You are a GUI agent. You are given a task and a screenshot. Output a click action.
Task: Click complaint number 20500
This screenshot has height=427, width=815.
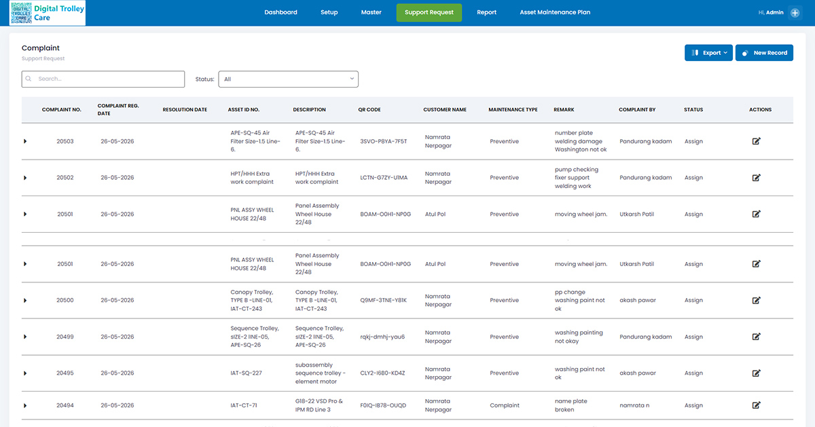[65, 300]
